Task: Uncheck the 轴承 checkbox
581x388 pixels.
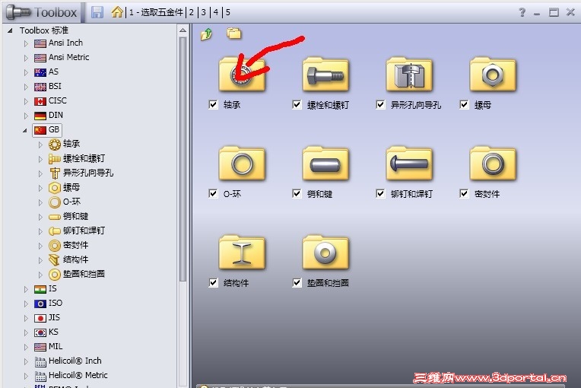Action: coord(213,104)
